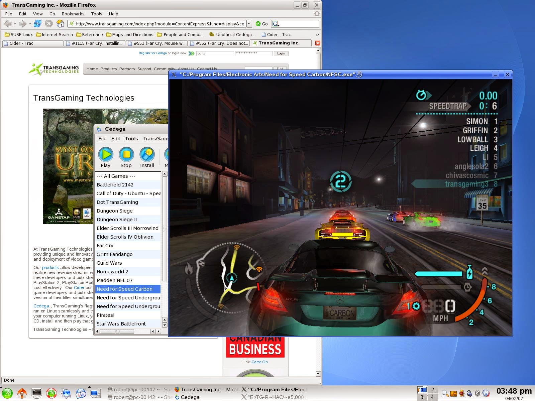Open the SUSE start menu in the taskbar
Screen dimensions: 535x401
click(x=7, y=393)
